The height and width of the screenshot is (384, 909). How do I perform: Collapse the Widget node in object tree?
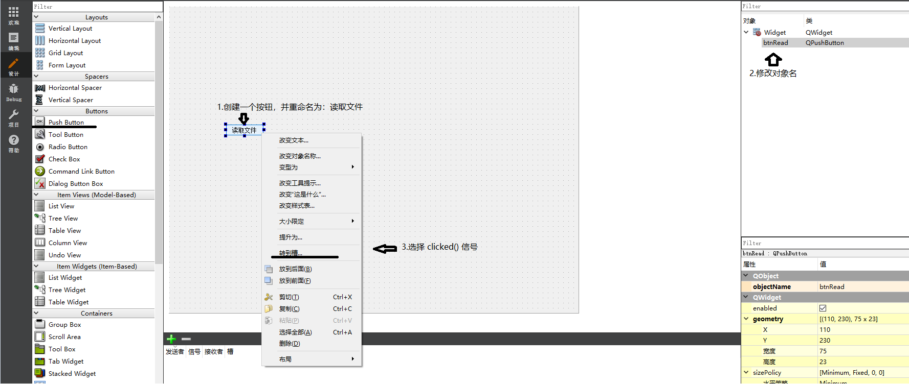pos(746,32)
